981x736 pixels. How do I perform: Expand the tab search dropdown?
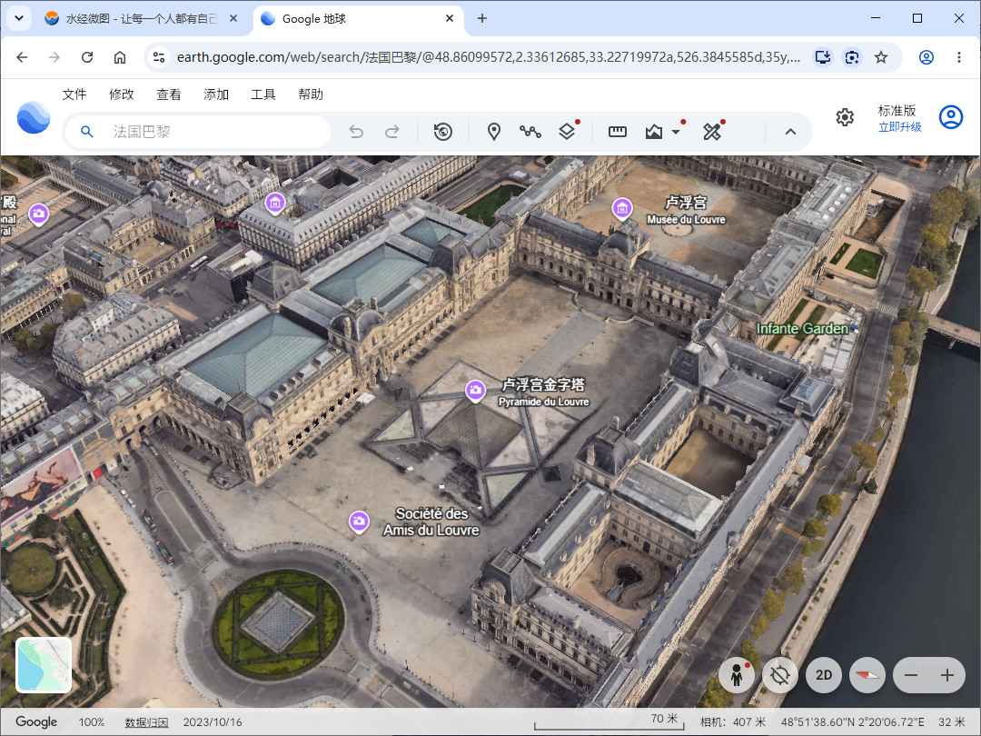tap(19, 18)
